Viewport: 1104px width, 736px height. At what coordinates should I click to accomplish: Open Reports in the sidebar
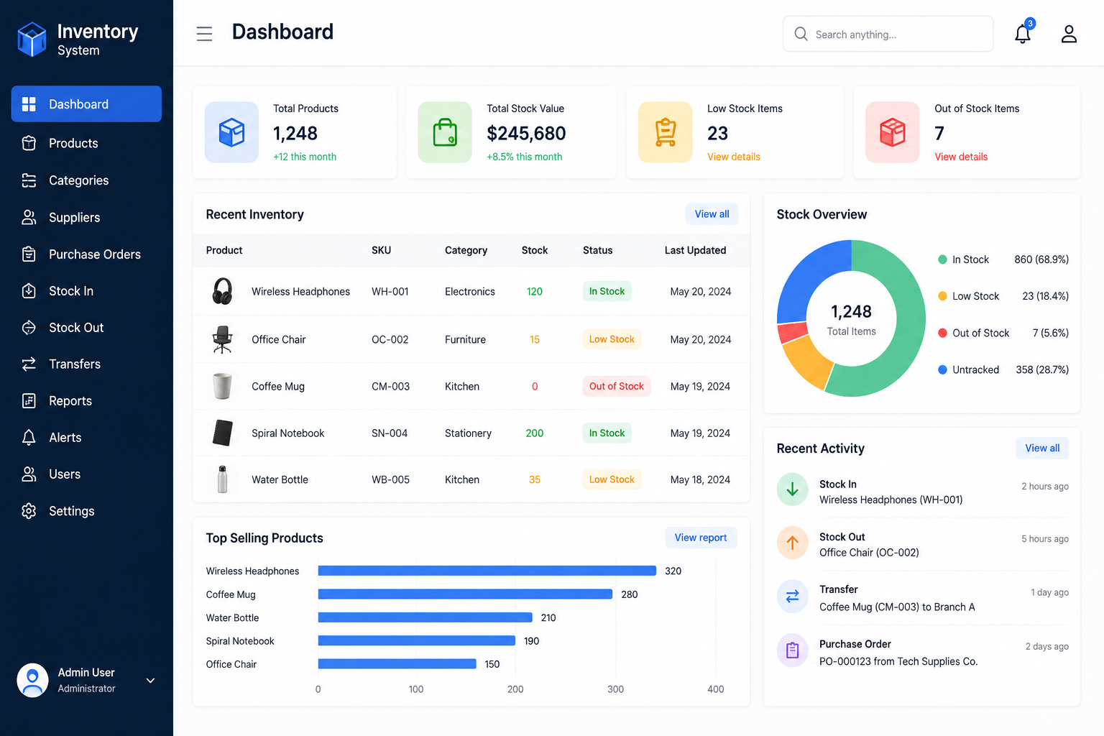86,401
